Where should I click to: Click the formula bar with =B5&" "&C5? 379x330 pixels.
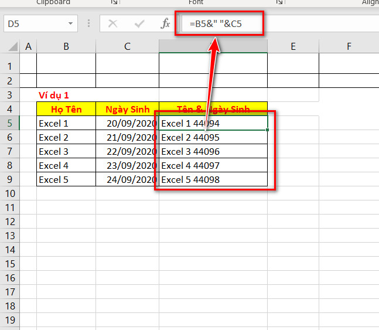point(281,23)
